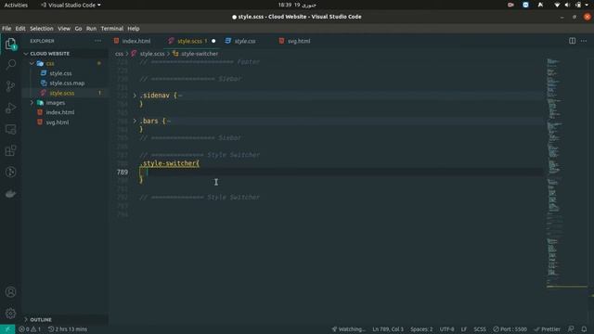
Task: Switch to the style.css tab
Action: pos(245,41)
